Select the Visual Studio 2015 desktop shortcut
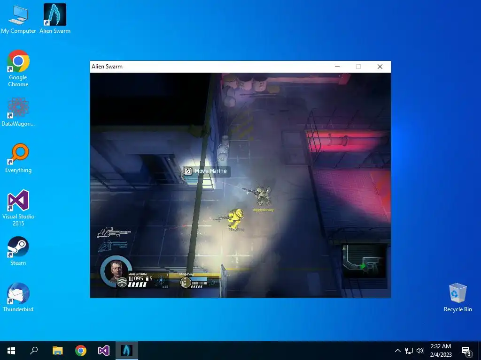481x360 pixels. coord(18,208)
